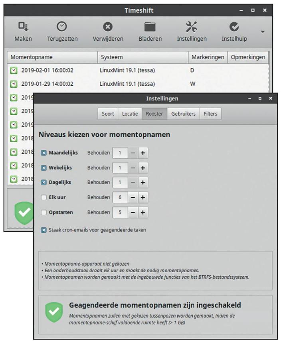Open the Gebruikers tab
281x344 pixels.
[x=183, y=114]
